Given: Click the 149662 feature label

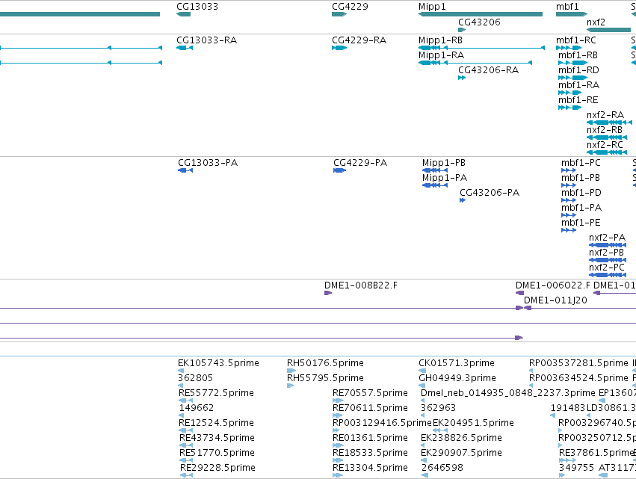Looking at the screenshot, I should pos(197,407).
